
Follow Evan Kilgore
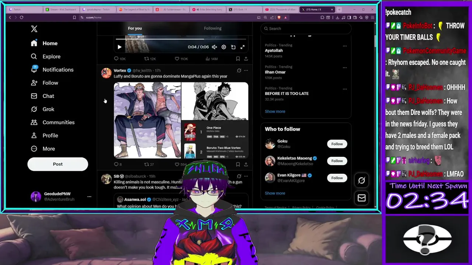pos(337,178)
